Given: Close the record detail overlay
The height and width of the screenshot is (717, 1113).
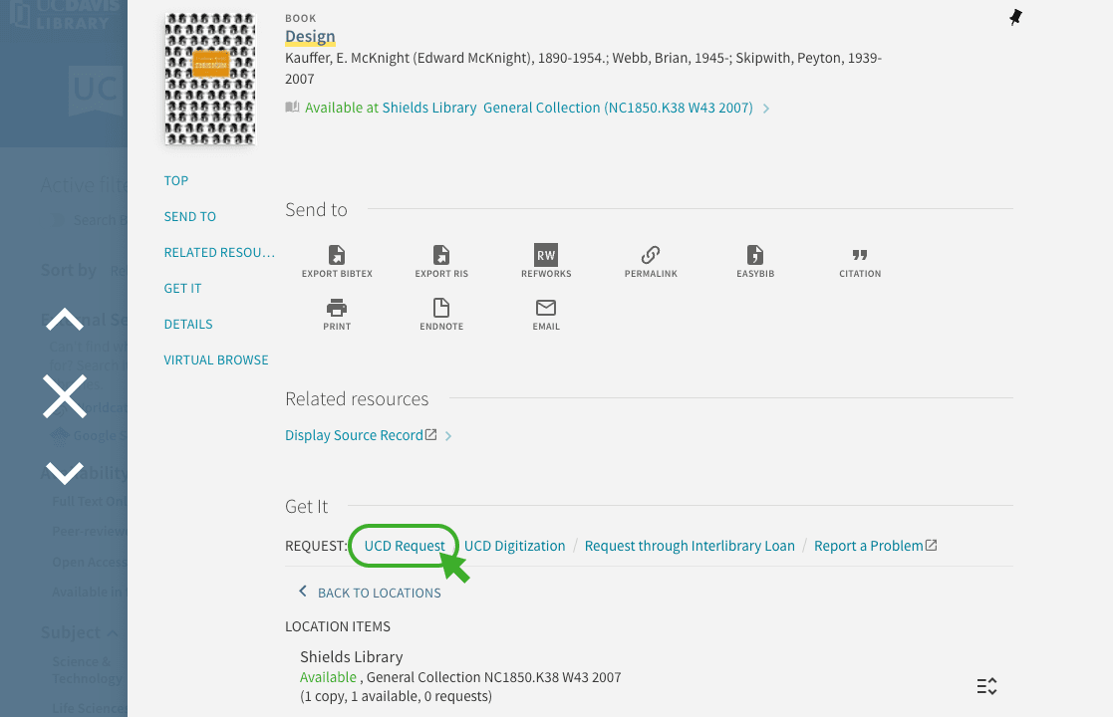Looking at the screenshot, I should pyautogui.click(x=65, y=396).
